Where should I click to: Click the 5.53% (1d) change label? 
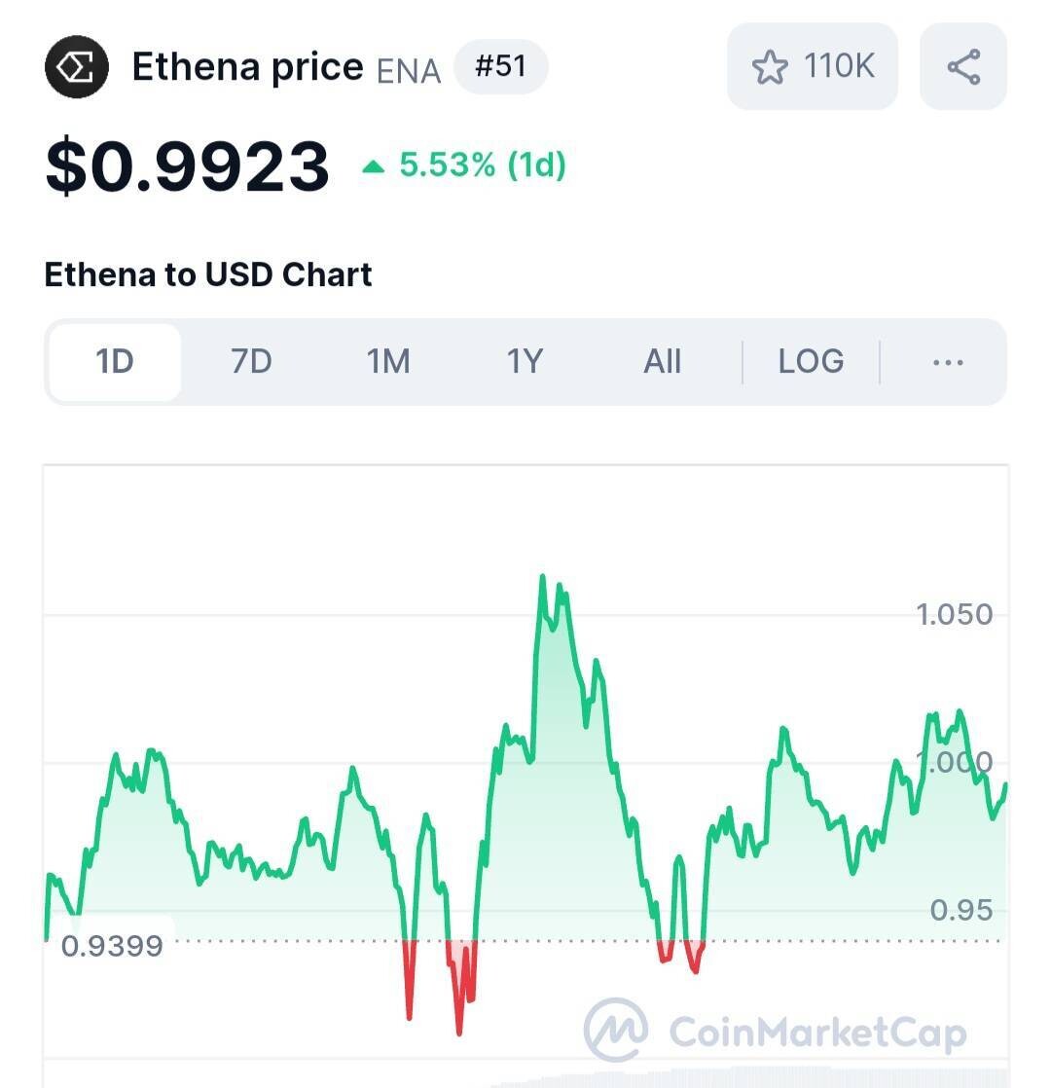pos(482,165)
